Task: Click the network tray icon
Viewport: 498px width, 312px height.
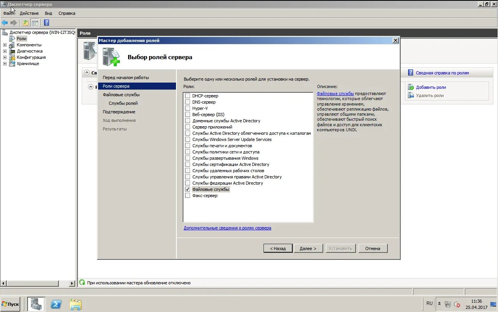Action: click(x=448, y=304)
